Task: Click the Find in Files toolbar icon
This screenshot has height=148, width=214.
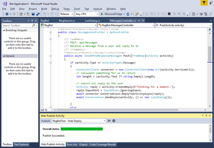Action: (137, 14)
